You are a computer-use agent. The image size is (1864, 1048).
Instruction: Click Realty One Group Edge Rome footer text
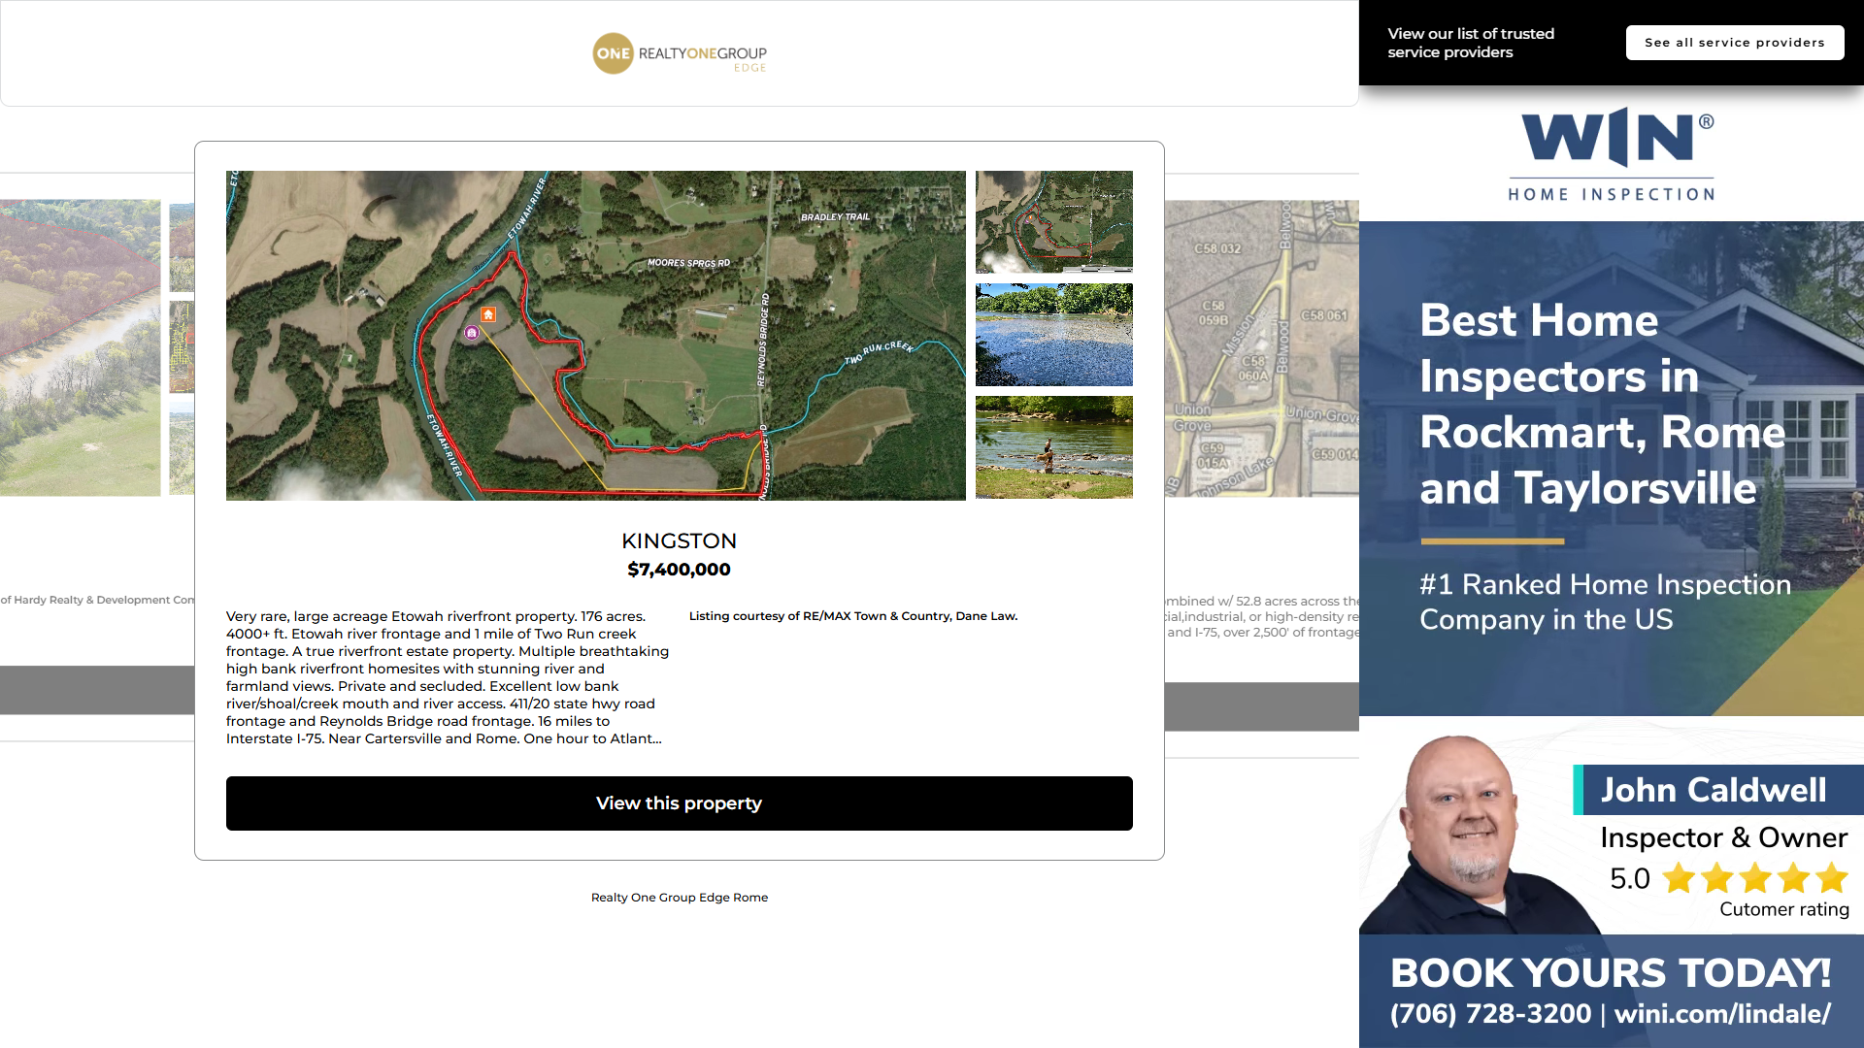679,898
